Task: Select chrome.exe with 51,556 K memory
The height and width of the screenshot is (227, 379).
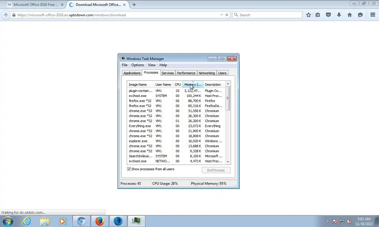Action: coord(176,111)
